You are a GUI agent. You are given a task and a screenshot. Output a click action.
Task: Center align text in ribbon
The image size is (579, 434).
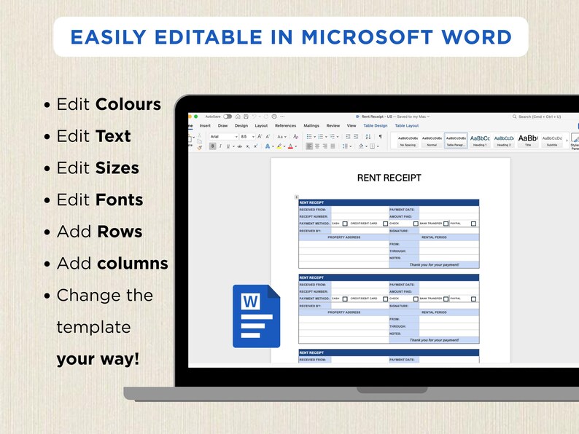pos(317,146)
